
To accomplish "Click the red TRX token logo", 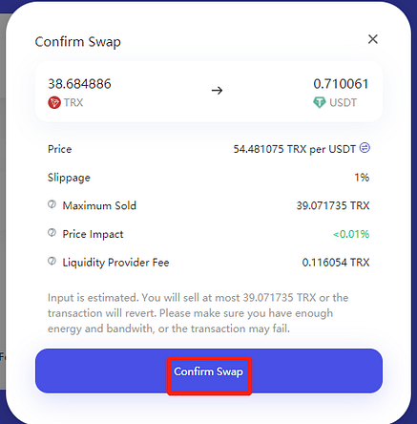I will (x=54, y=102).
